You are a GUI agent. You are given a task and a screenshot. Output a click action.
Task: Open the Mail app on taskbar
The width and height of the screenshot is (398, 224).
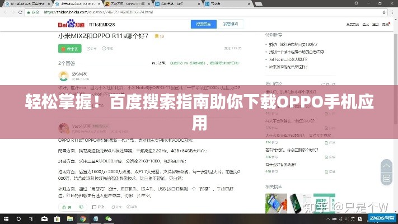pyautogui.click(x=44, y=218)
